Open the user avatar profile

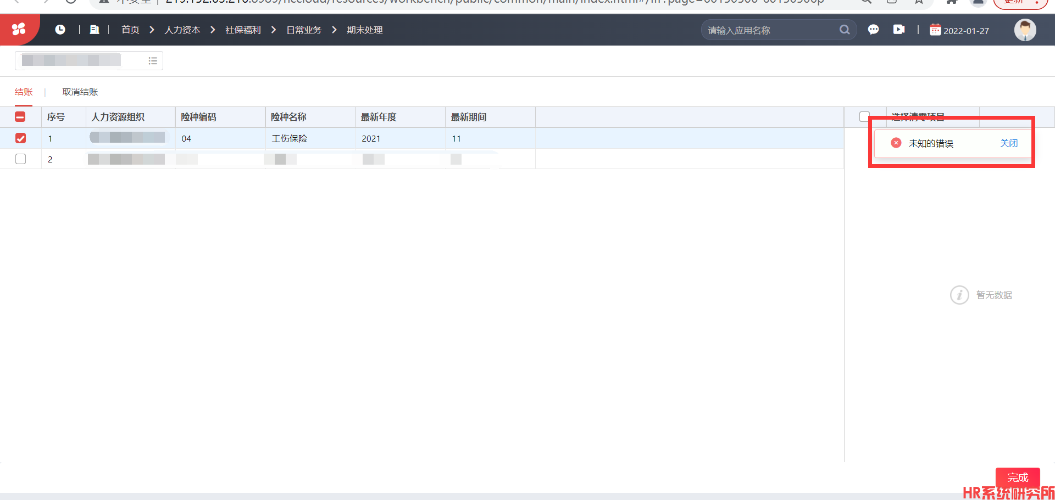point(1025,30)
